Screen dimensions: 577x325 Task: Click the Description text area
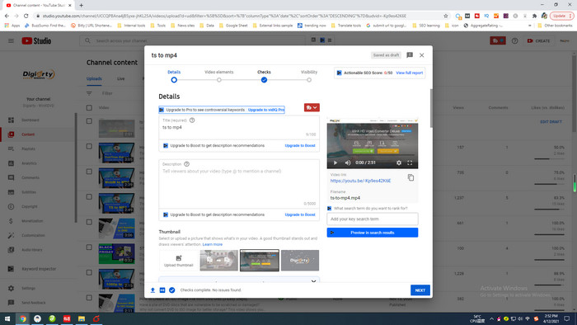[239, 184]
